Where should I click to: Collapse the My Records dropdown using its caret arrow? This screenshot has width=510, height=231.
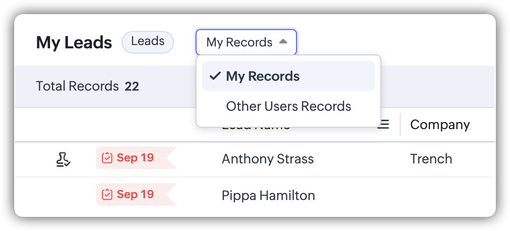click(283, 42)
